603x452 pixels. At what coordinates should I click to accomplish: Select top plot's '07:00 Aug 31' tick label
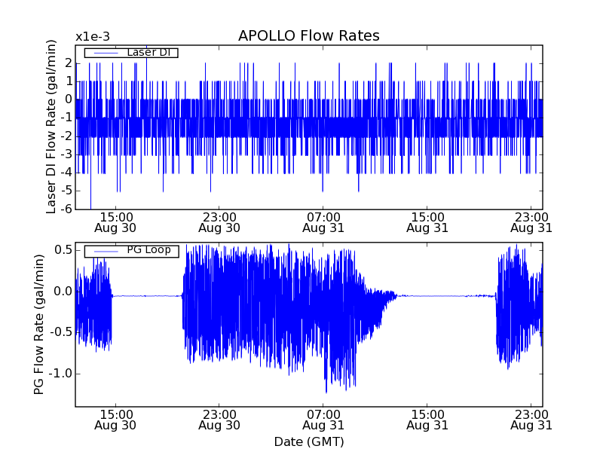(x=323, y=221)
